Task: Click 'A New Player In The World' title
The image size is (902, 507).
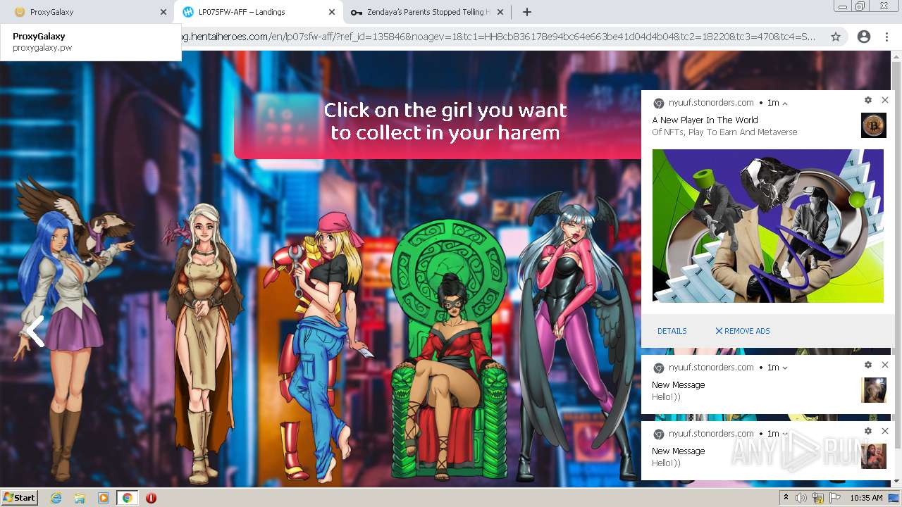Action: pos(705,120)
